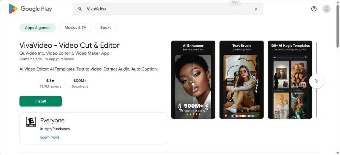
Task: Open the Learn more link
Action: [50, 137]
